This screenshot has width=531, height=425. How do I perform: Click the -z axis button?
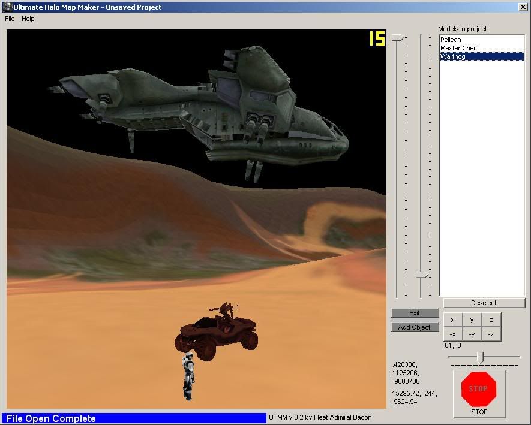[x=491, y=334]
